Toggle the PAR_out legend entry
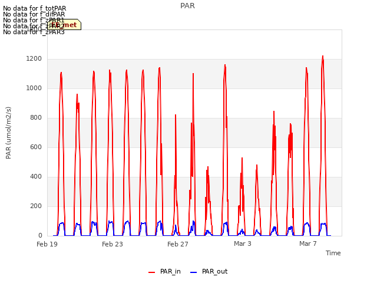The width and height of the screenshot is (377, 283). 209,272
